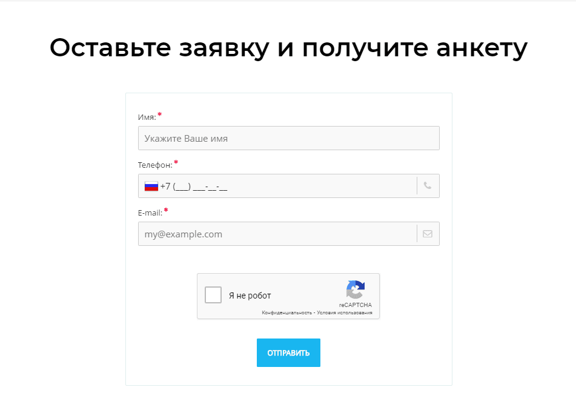576x393 pixels.
Task: Click the red asterisk beside Телефон
Action: [176, 162]
